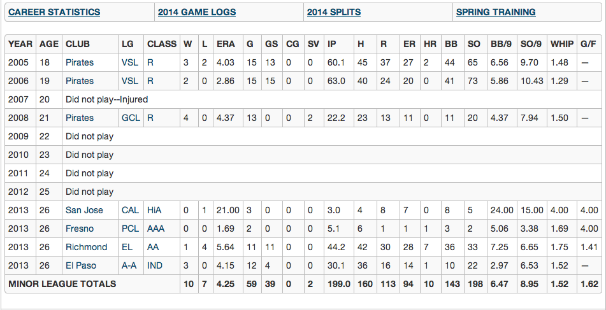606x310 pixels.
Task: Click the YEAR column header
Action: (x=20, y=44)
